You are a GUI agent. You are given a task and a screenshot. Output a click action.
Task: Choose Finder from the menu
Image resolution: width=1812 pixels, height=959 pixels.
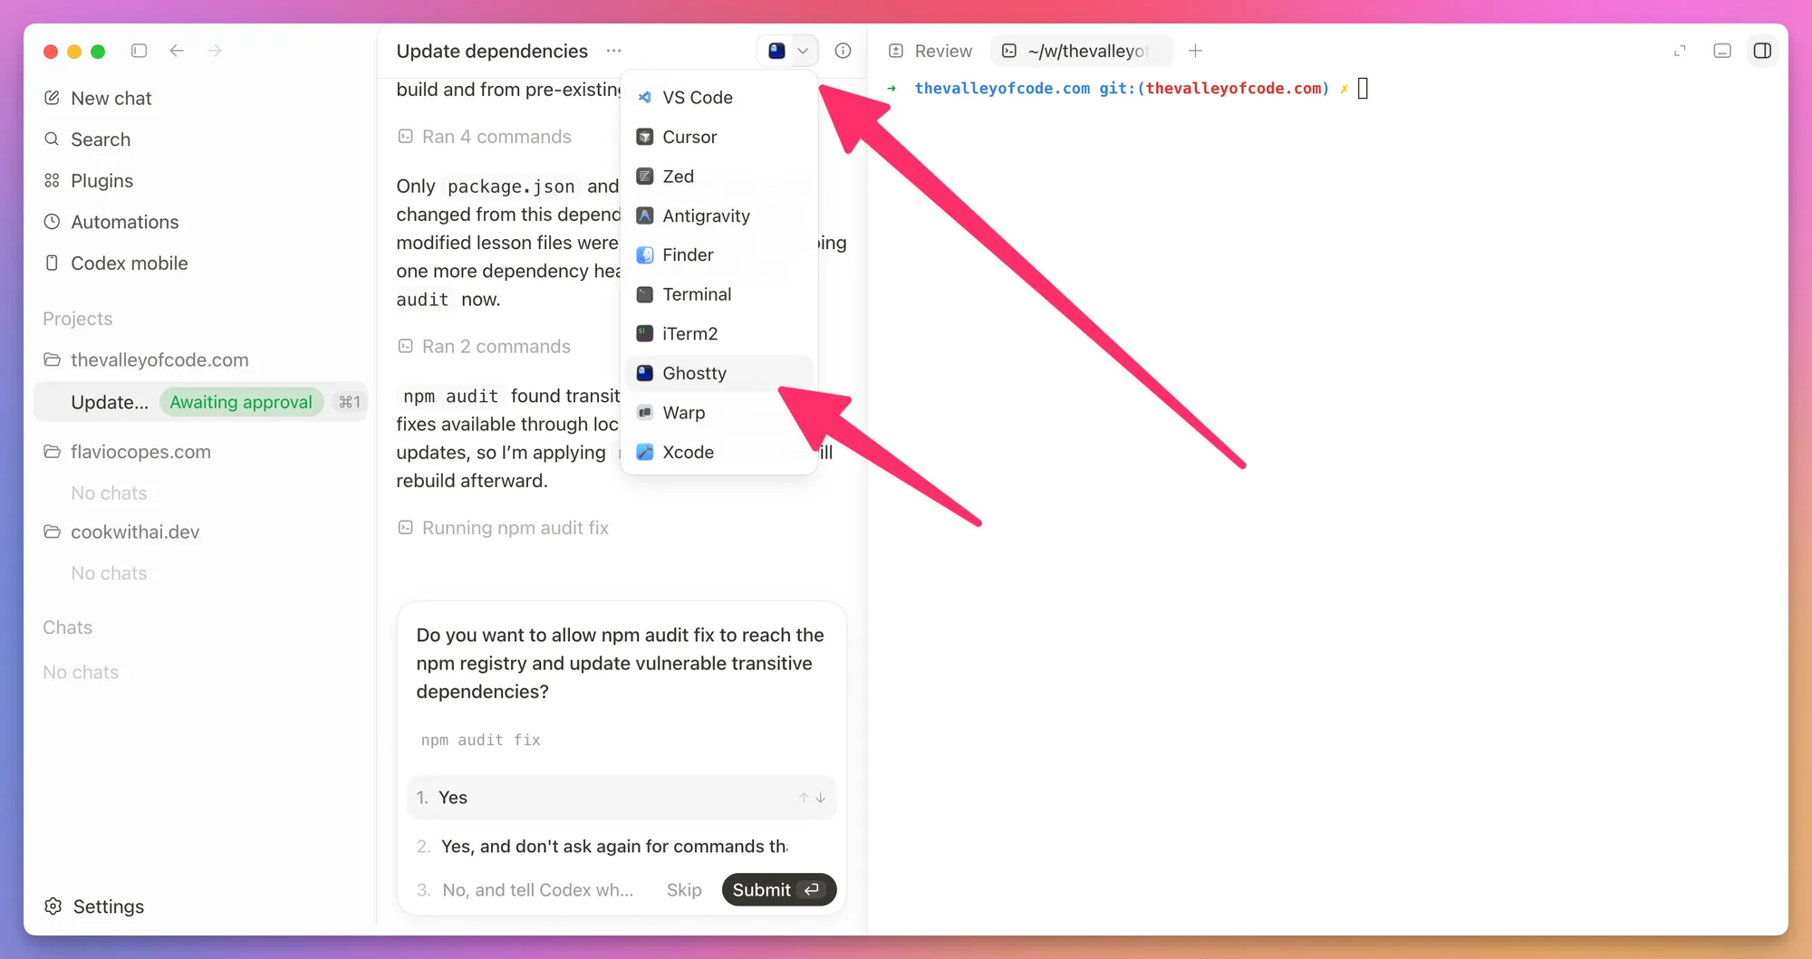[x=719, y=255]
